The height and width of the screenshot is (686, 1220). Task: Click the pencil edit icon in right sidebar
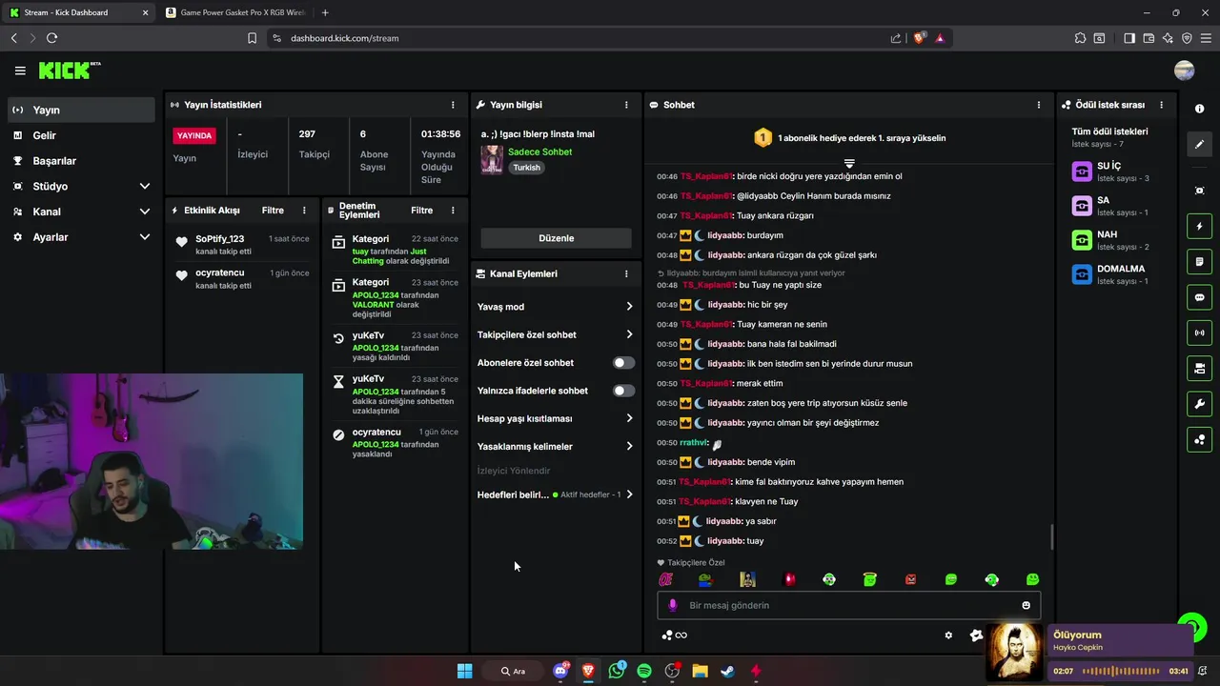[1199, 145]
